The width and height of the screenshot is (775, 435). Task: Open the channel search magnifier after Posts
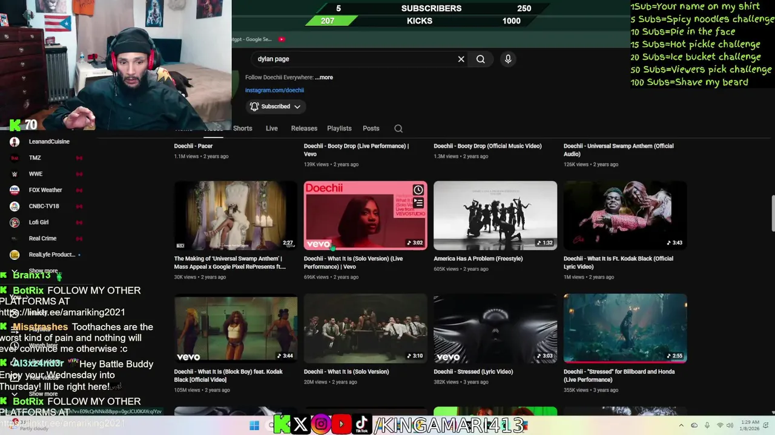point(398,128)
